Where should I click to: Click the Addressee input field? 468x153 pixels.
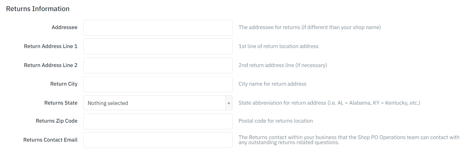[x=158, y=28]
